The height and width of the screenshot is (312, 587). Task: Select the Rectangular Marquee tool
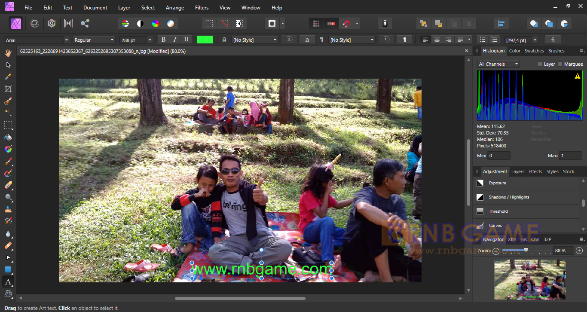[8, 125]
